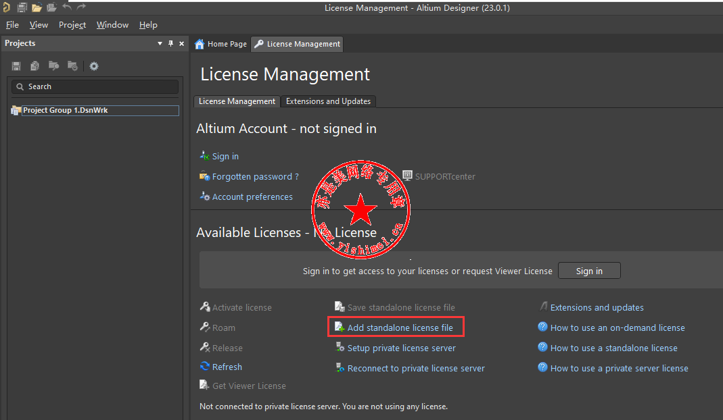
Task: Open a document with the yellow folder icon
Action: tap(37, 7)
